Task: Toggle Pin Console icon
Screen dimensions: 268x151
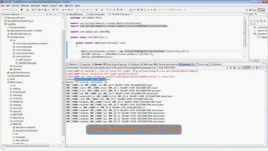Action: [253, 68]
